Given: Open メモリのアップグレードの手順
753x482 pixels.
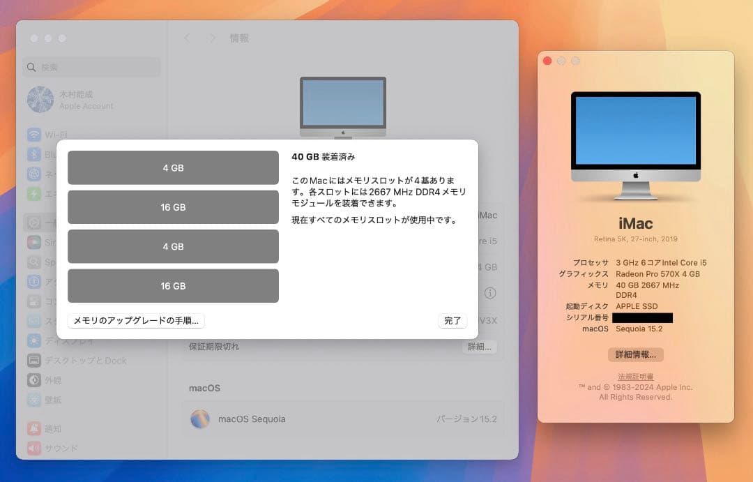Looking at the screenshot, I should tap(136, 320).
